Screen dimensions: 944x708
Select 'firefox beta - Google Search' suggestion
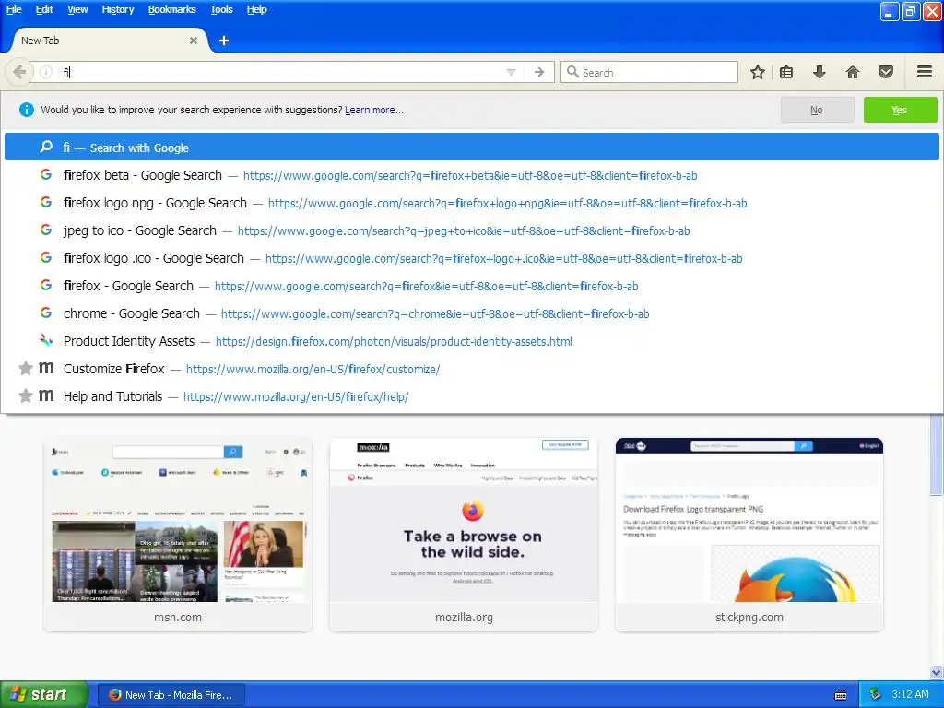[x=471, y=175]
